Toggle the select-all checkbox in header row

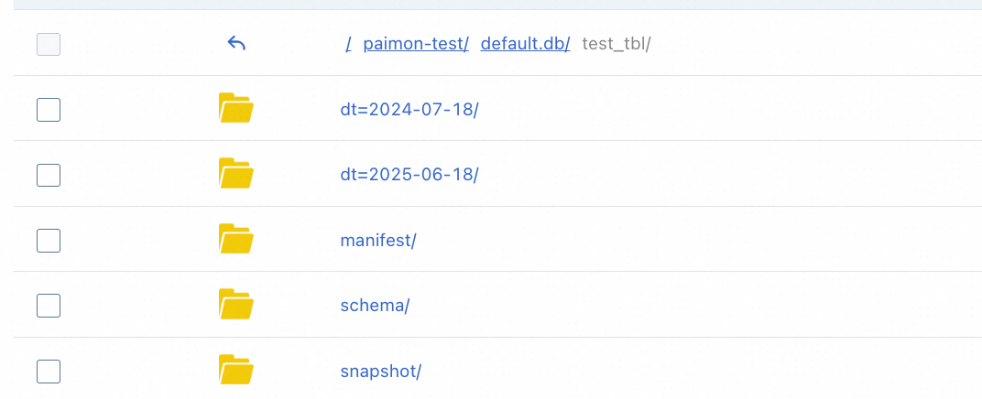(49, 44)
